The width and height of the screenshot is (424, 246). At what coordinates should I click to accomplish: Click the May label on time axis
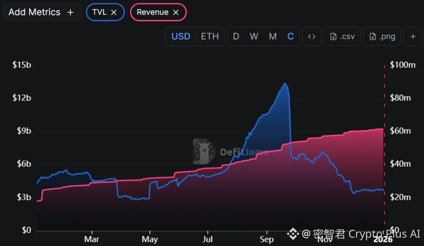coord(150,239)
